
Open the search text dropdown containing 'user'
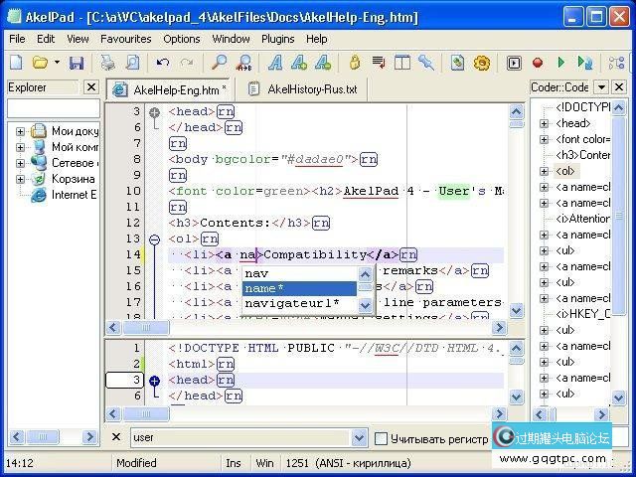coord(360,438)
